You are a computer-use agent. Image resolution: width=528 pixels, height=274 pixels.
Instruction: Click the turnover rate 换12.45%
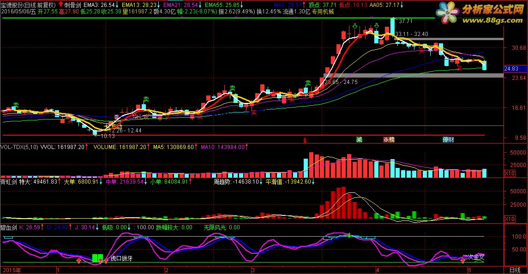pos(269,12)
